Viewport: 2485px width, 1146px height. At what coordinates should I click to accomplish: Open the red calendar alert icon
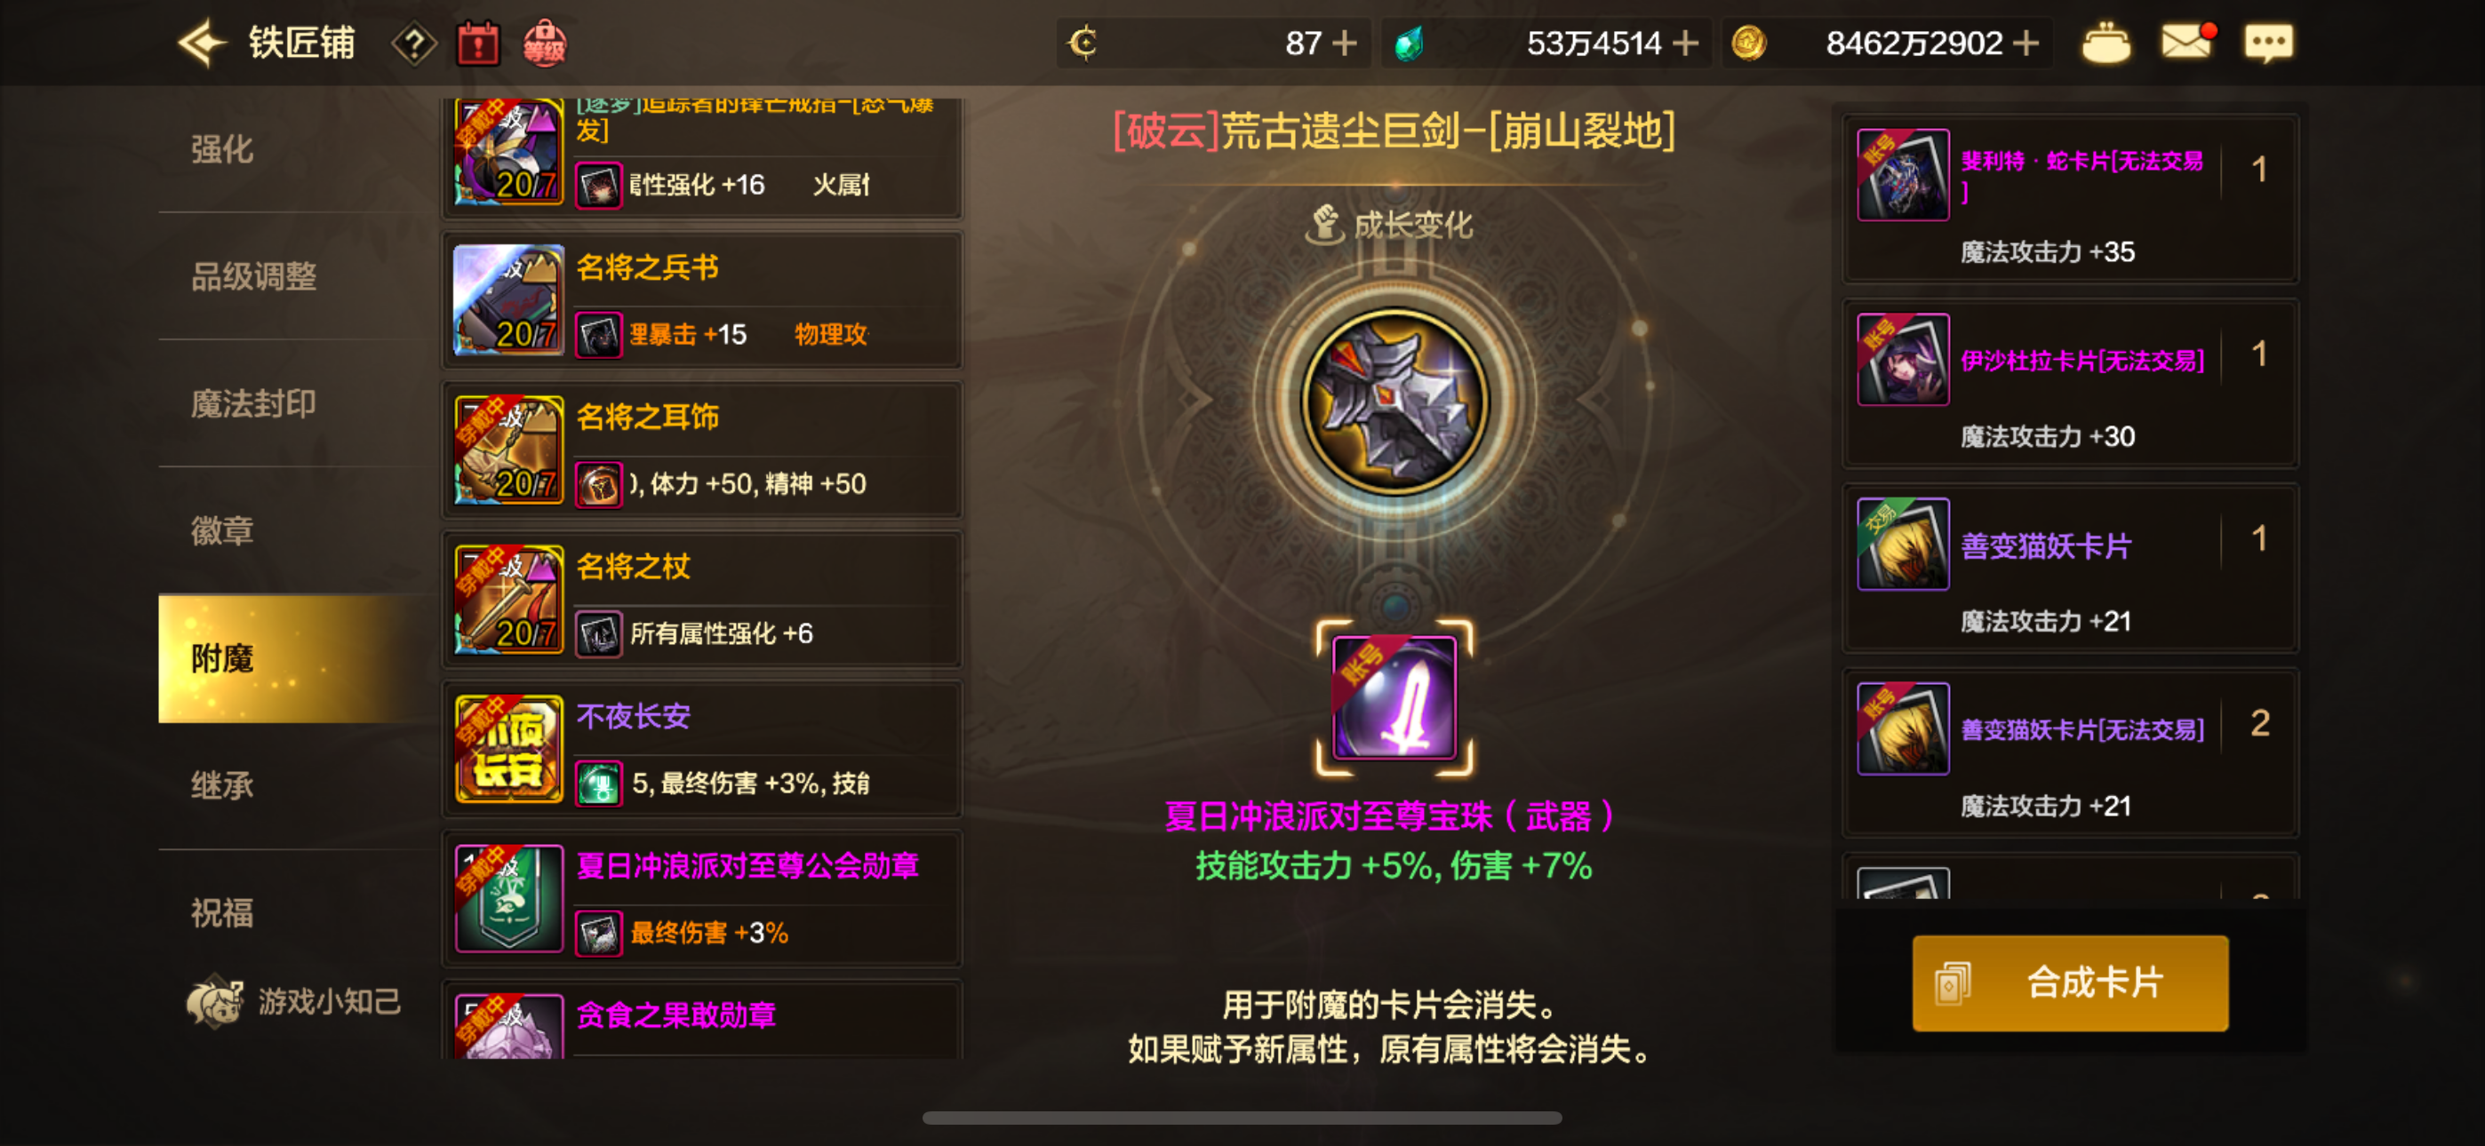click(477, 44)
